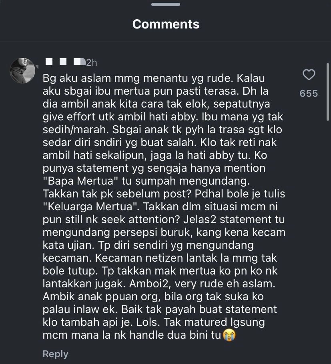This screenshot has width=331, height=364.
Task: Open the commenter's redacted username
Action: pyautogui.click(x=65, y=62)
